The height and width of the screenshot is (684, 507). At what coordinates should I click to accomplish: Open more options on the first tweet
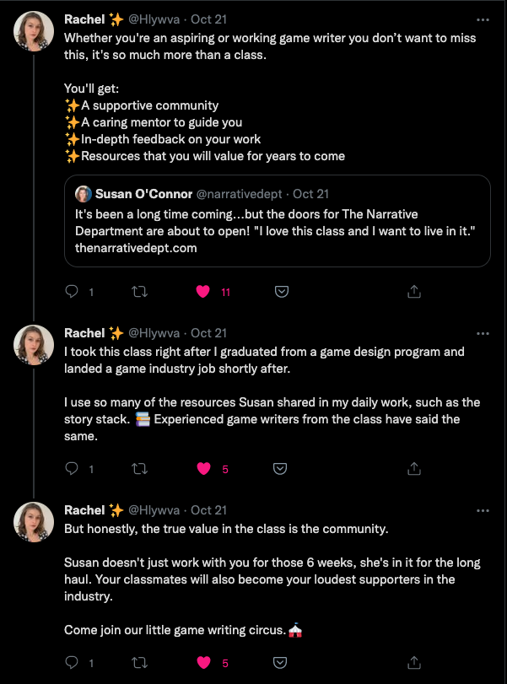point(482,19)
